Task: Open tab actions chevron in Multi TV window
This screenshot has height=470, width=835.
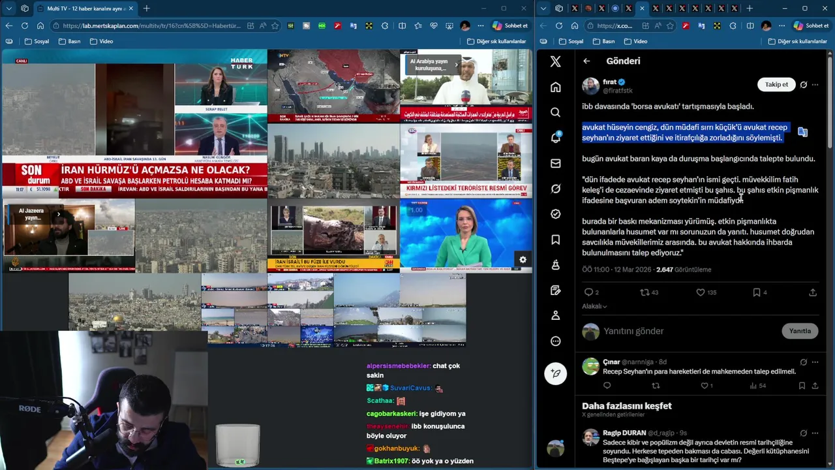Action: [8, 8]
